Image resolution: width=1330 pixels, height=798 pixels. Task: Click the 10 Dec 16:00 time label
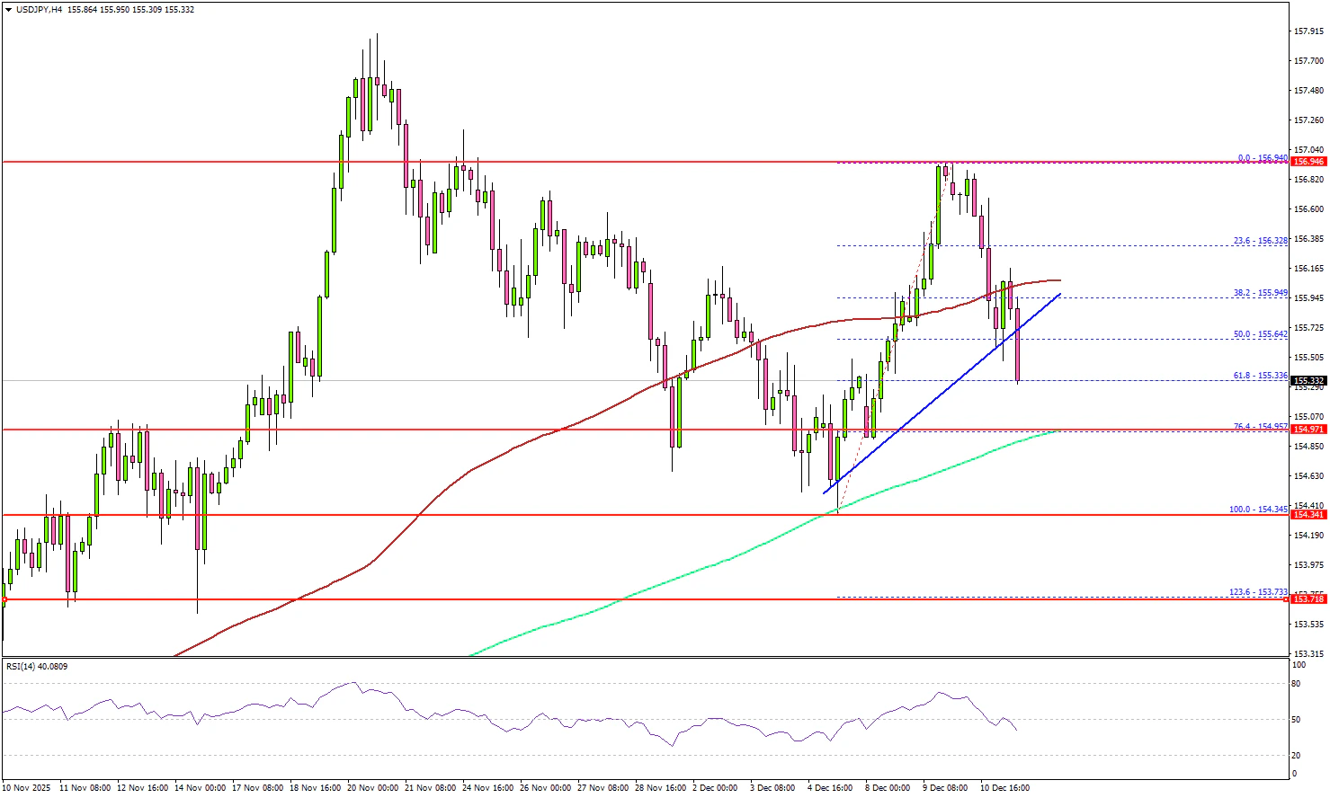(x=1004, y=788)
